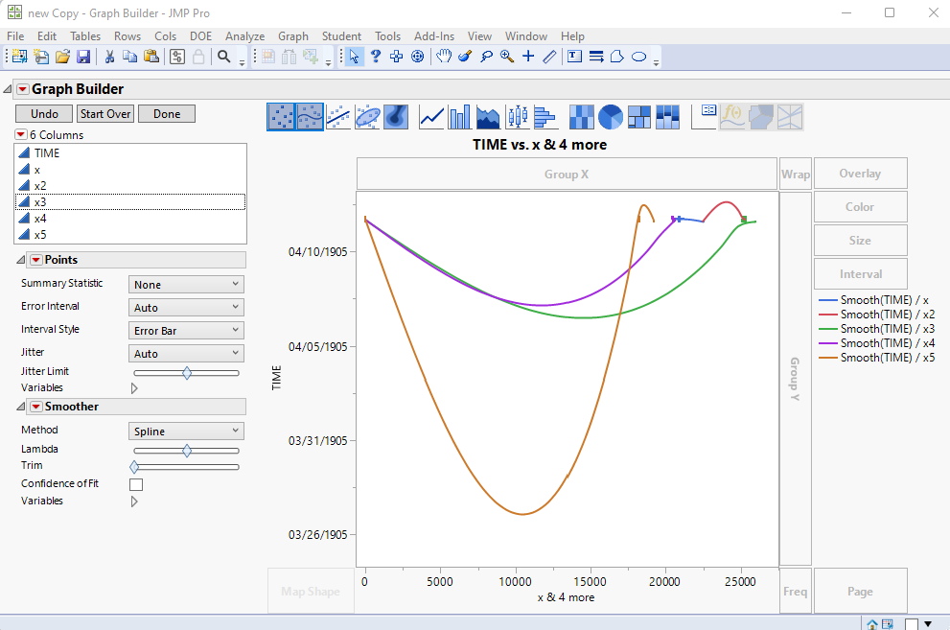Click the Lambda slider handle
The width and height of the screenshot is (950, 630).
[x=187, y=450]
